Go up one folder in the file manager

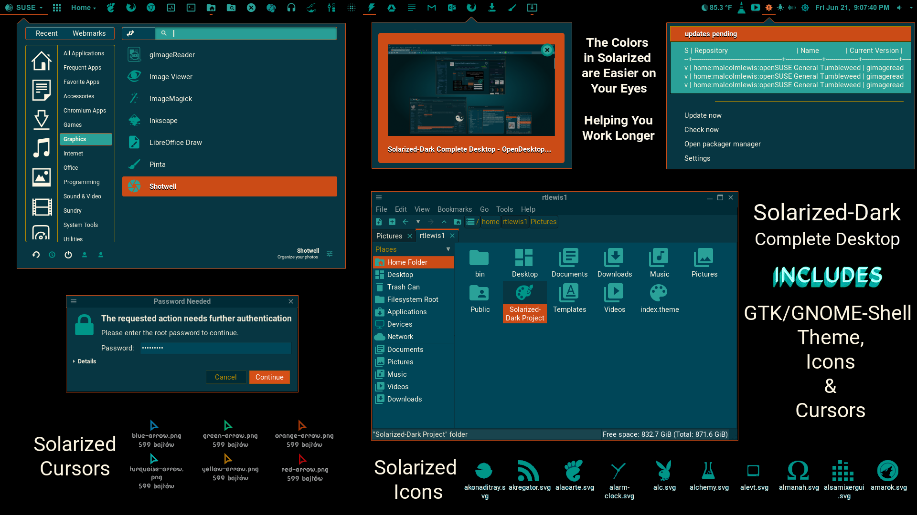point(444,222)
